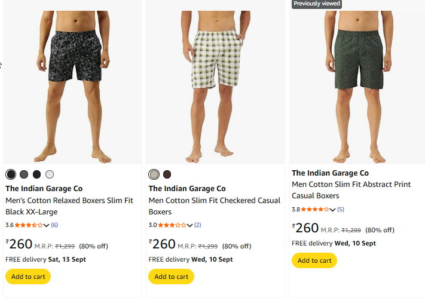Screen dimensions: 425x301
Task: Click the 3.6 star rating icons
Action: [x=29, y=225]
